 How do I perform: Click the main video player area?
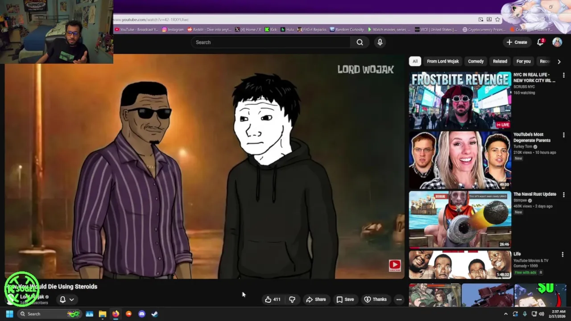(x=205, y=167)
